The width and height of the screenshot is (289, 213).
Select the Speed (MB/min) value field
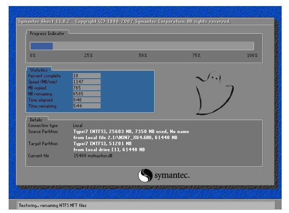click(86, 82)
